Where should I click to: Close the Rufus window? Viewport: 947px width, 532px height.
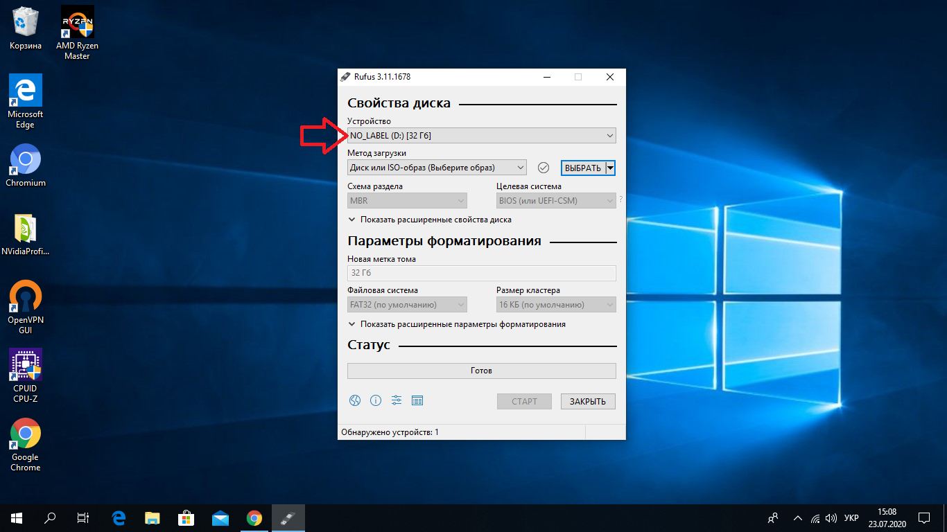click(610, 77)
